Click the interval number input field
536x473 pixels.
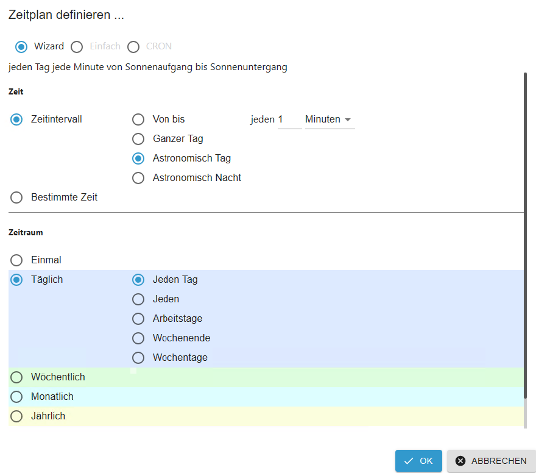click(289, 119)
